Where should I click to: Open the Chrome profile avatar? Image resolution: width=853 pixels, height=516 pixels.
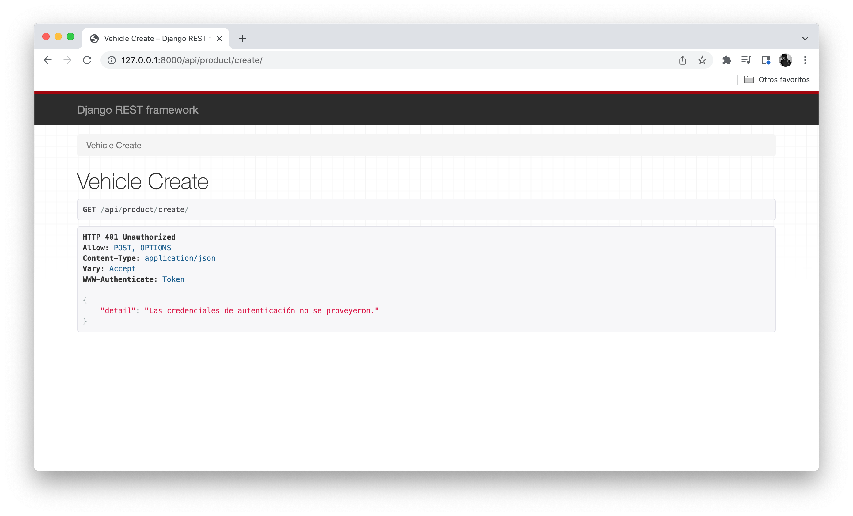click(x=785, y=60)
